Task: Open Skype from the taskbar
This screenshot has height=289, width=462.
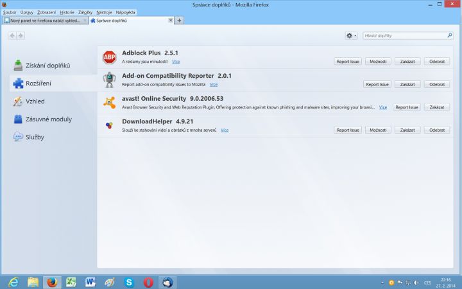Action: point(129,282)
